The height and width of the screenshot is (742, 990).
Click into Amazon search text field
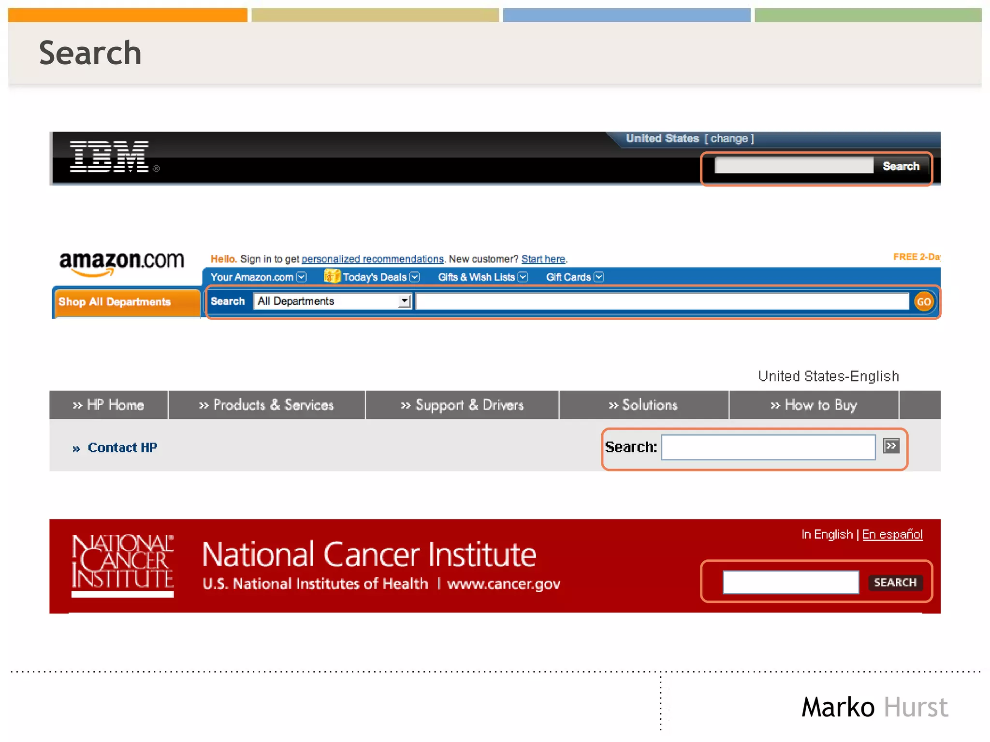pos(662,301)
